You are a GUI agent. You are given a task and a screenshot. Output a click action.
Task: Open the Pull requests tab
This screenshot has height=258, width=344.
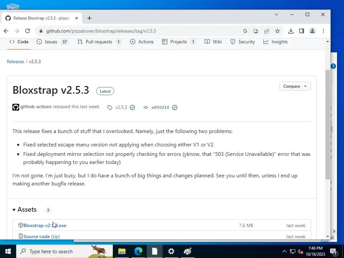(x=99, y=42)
